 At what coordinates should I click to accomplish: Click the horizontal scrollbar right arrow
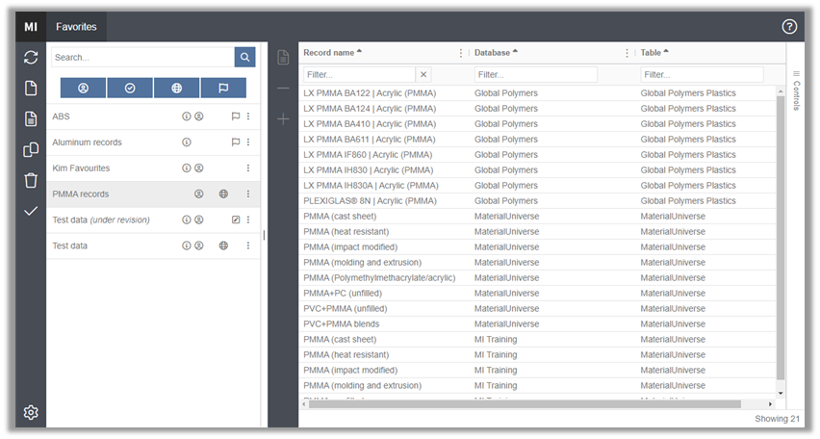point(770,404)
